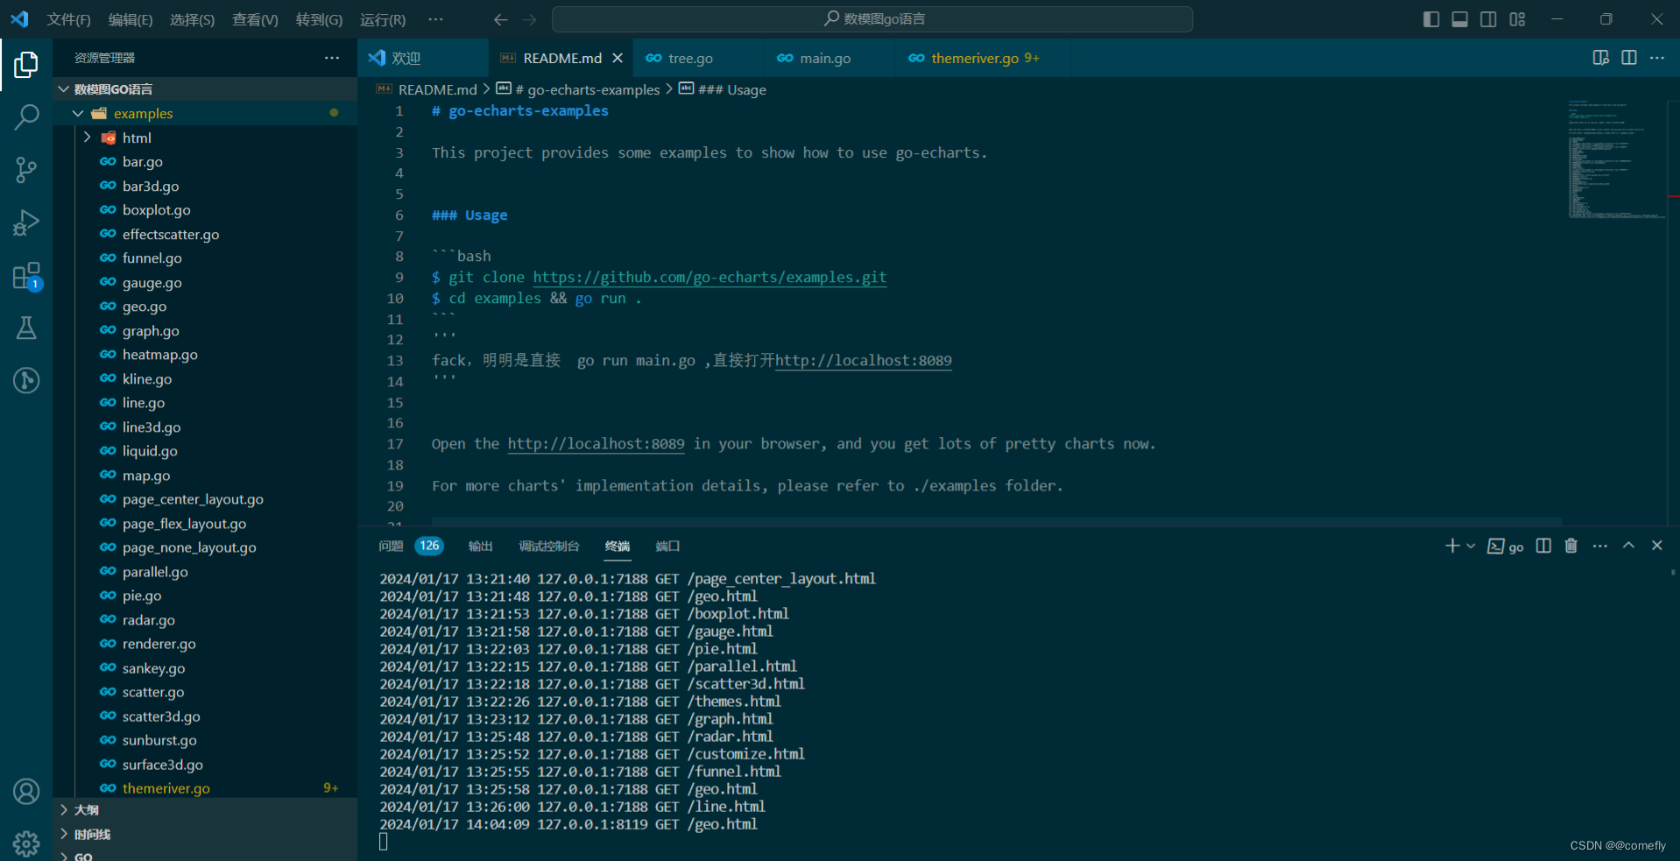1680x861 pixels.
Task: Click the command center search box
Action: pos(872,19)
